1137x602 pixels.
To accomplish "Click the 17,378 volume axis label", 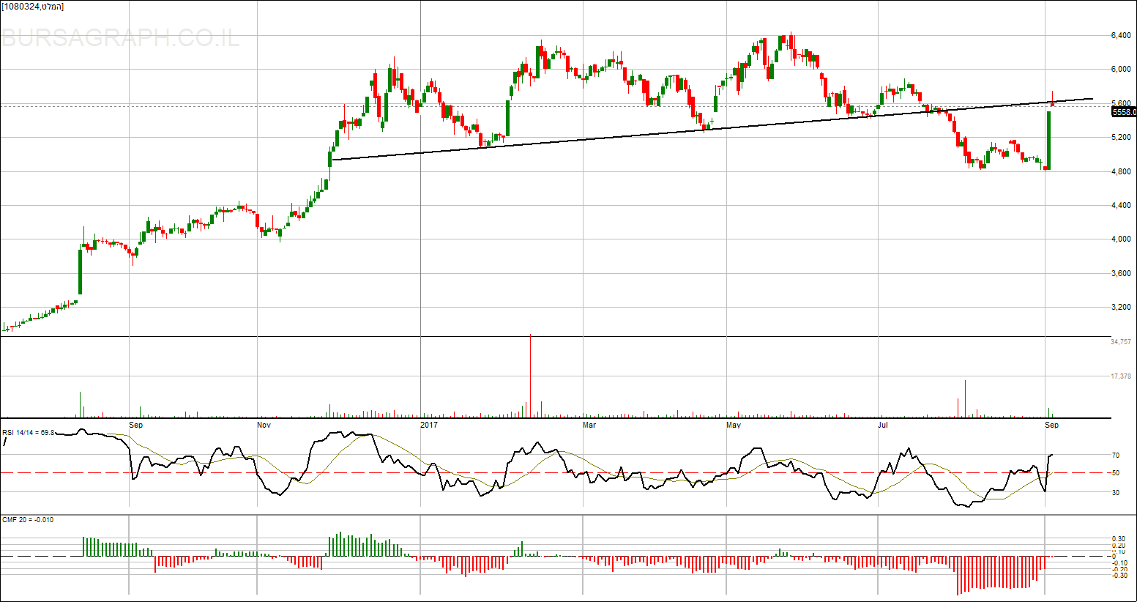I will click(x=1121, y=376).
